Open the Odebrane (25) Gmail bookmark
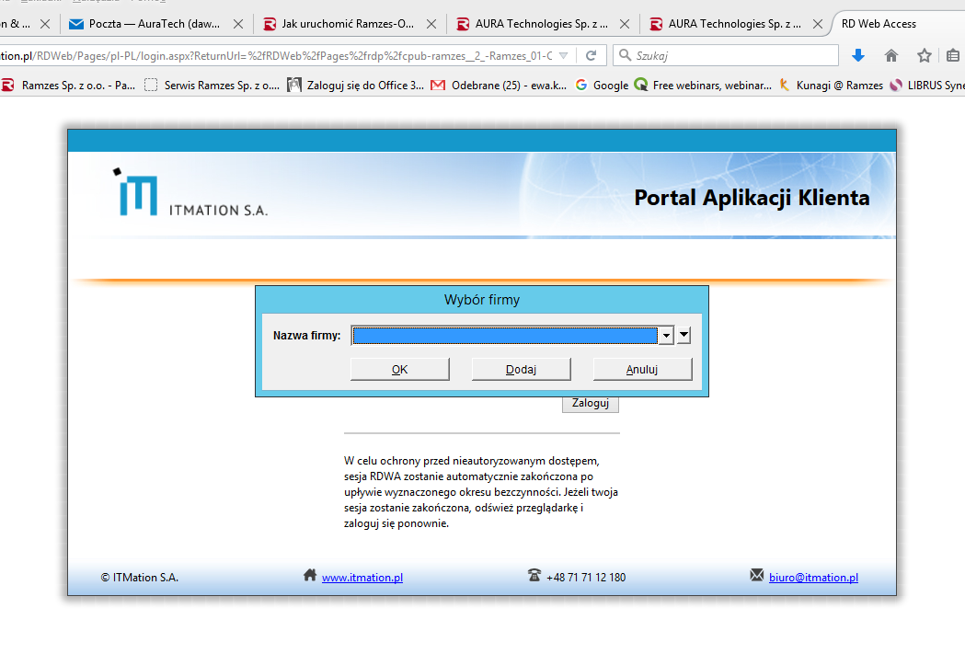Viewport: 965px width, 654px height. coord(499,86)
